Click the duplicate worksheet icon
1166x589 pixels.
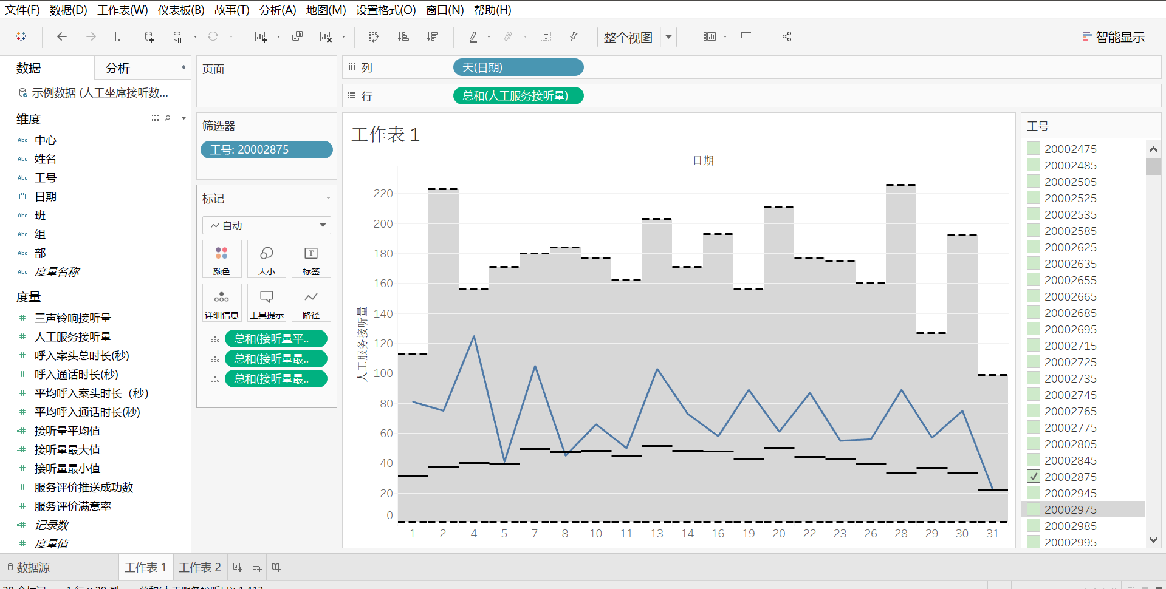pos(297,36)
